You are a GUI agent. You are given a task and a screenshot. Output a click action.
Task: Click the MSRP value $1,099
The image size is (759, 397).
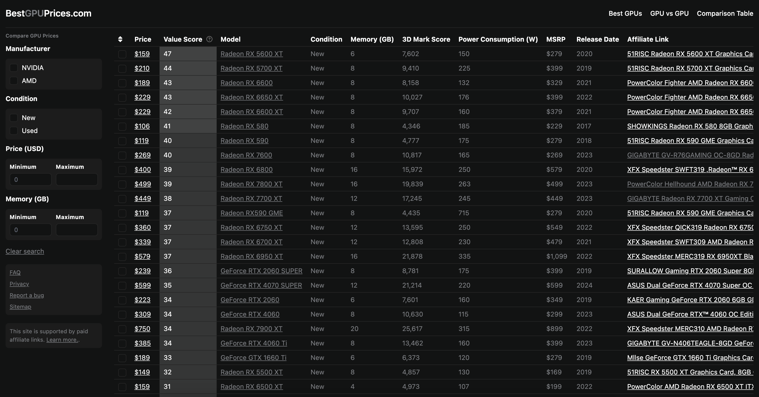click(557, 256)
